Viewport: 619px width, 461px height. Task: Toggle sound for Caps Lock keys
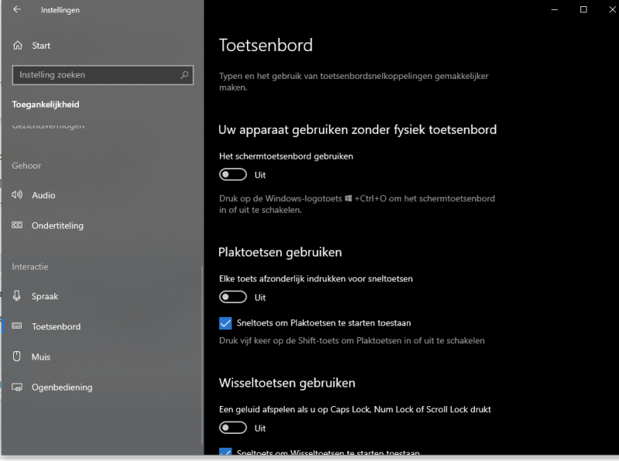233,428
